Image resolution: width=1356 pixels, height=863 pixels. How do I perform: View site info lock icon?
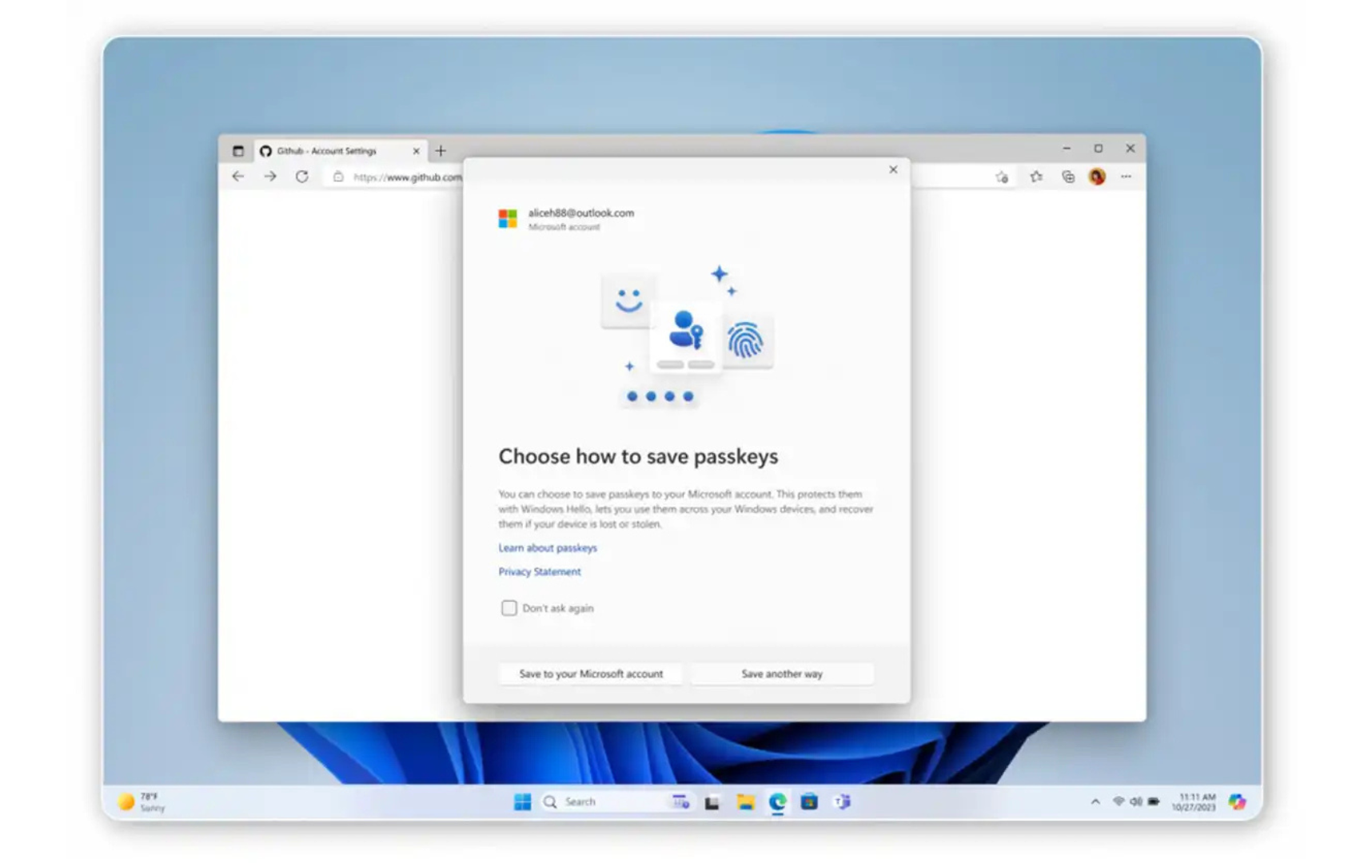pos(338,177)
